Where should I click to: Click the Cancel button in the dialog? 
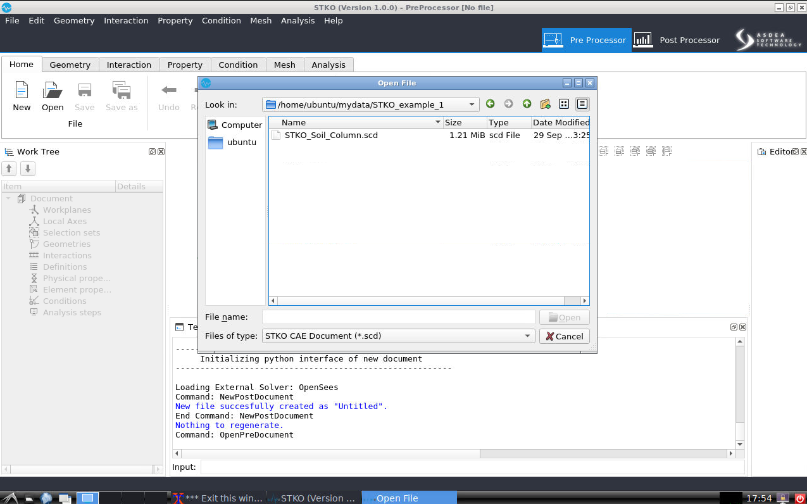[x=565, y=336]
